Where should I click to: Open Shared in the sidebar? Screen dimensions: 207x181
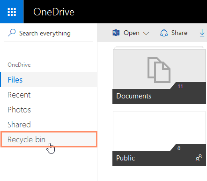tap(49, 125)
